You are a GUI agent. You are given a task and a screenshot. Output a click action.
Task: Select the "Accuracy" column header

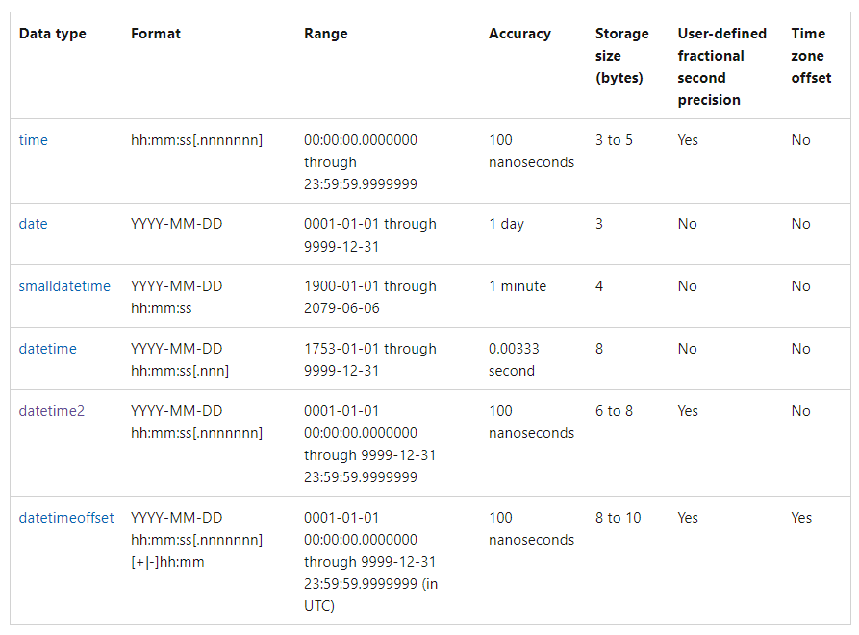(519, 34)
